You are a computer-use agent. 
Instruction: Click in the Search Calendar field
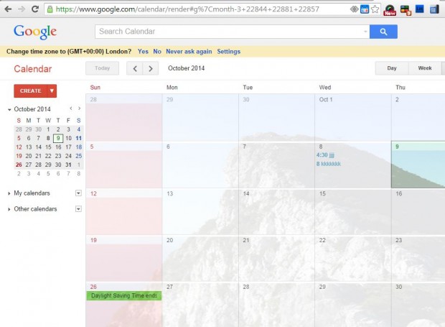coord(232,32)
